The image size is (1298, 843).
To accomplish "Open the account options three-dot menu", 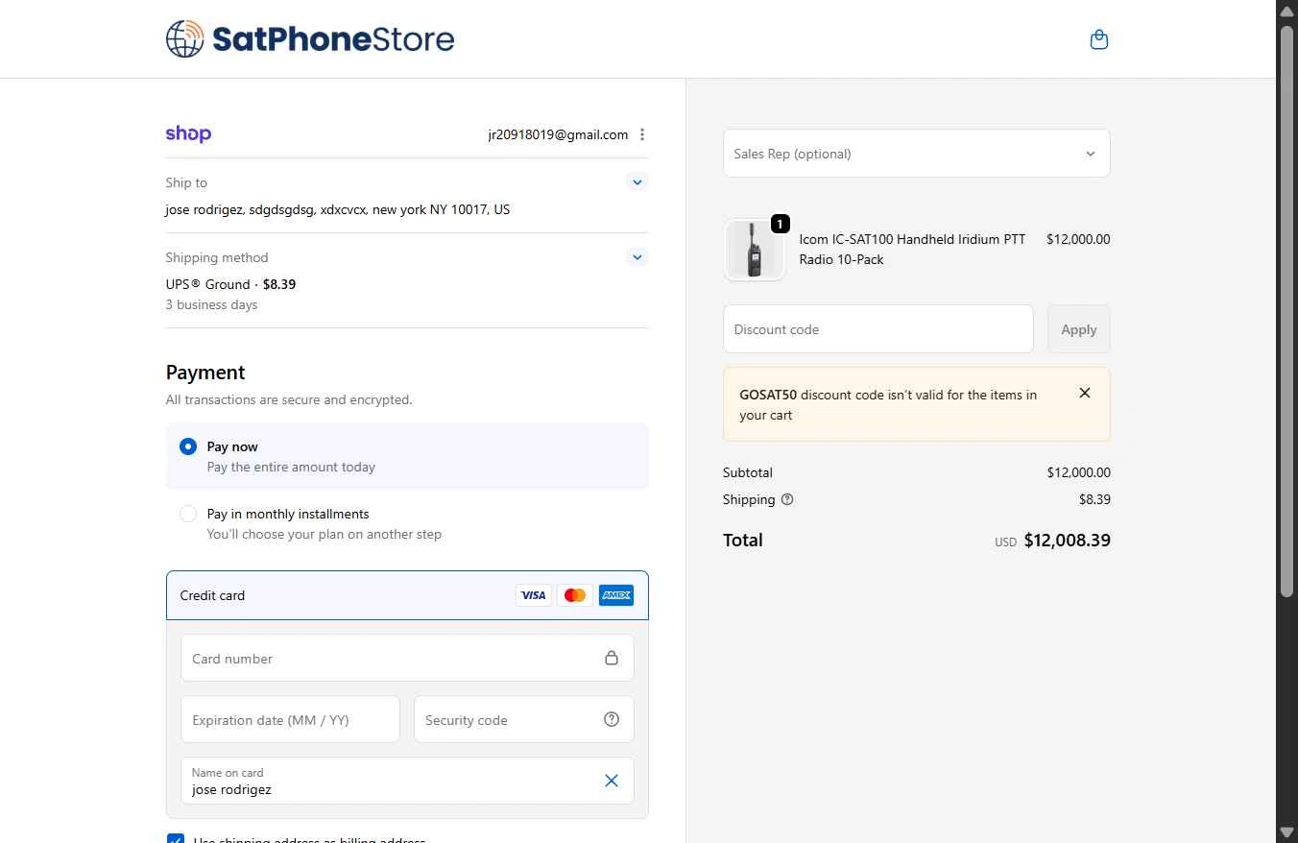I will click(x=642, y=134).
